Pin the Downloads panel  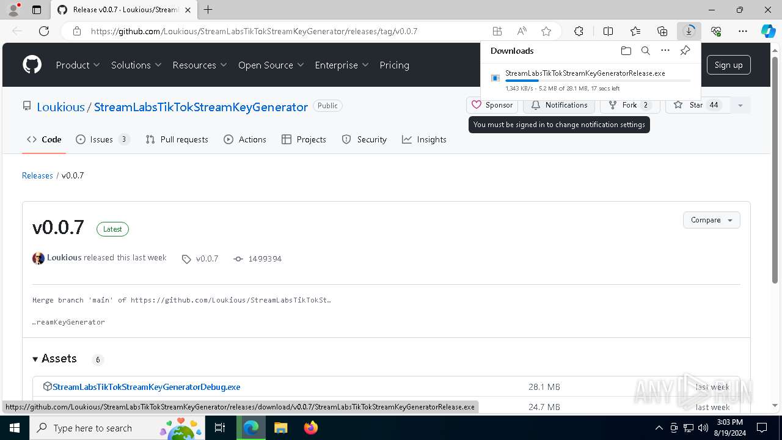(685, 51)
